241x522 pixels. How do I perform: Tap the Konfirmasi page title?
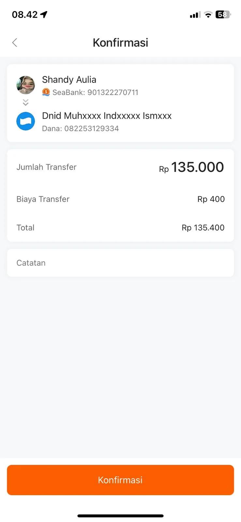click(120, 42)
